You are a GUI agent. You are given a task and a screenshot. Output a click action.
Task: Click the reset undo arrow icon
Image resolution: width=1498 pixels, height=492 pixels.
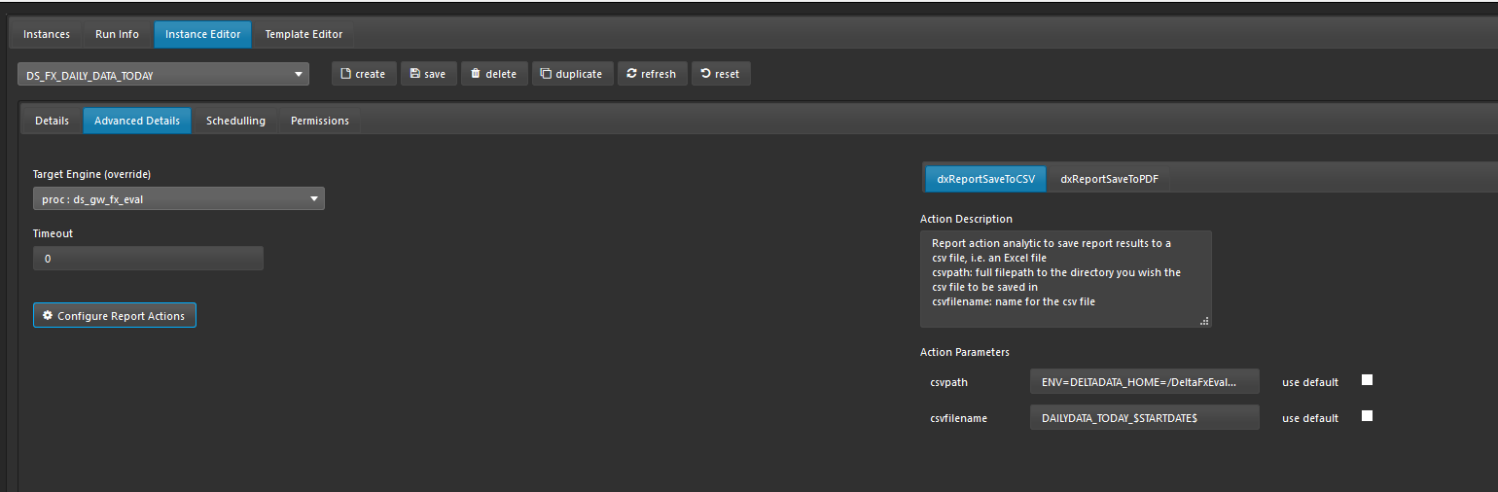[706, 74]
